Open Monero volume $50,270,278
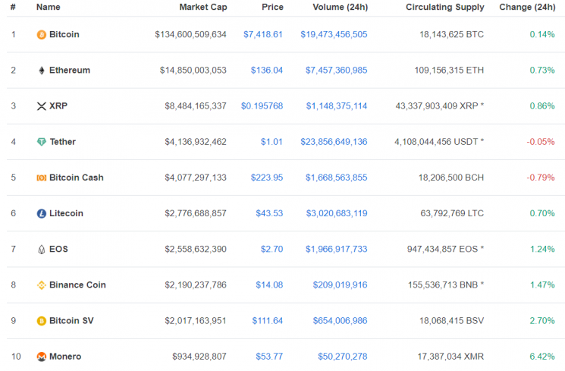Screen dimensions: 565x371 pyautogui.click(x=343, y=357)
